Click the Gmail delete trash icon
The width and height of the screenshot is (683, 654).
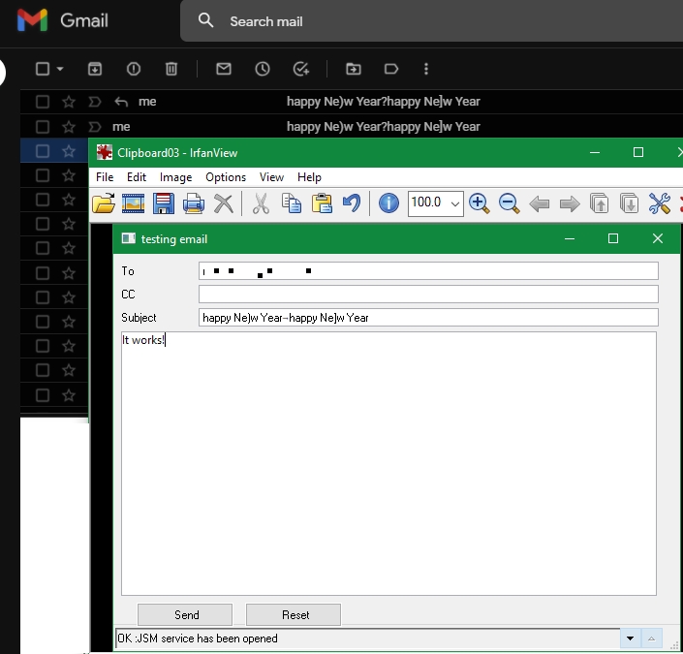tap(171, 69)
